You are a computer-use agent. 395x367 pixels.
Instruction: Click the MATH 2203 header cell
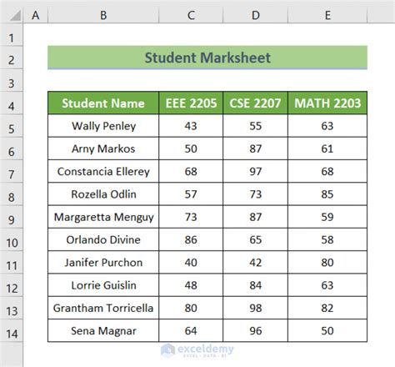point(327,103)
